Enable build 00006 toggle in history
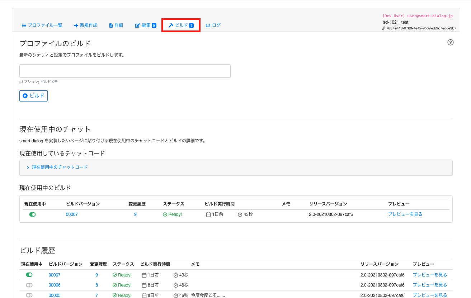 pyautogui.click(x=29, y=285)
